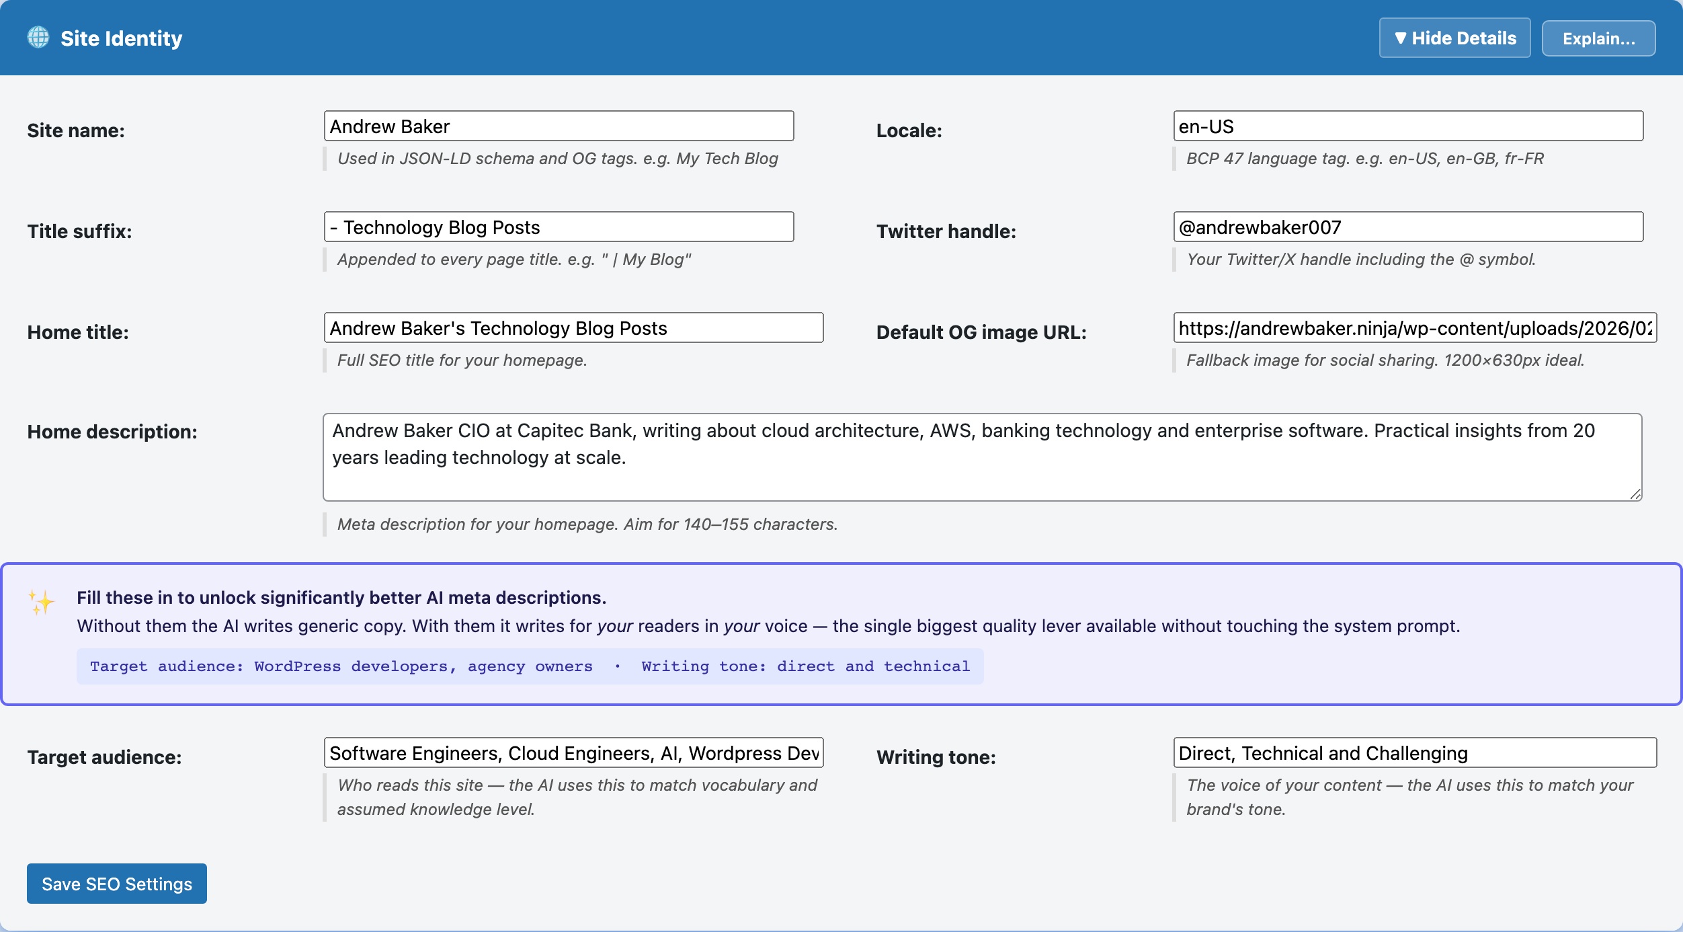1683x932 pixels.
Task: Focus the Home description textarea
Action: (x=981, y=457)
